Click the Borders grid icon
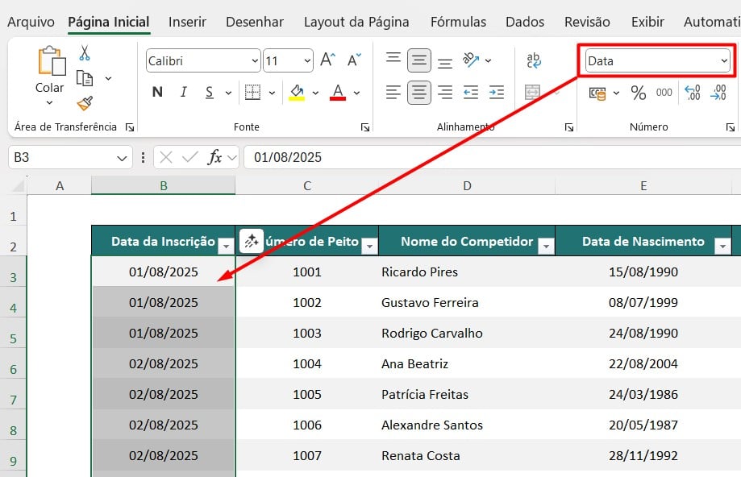 point(252,92)
